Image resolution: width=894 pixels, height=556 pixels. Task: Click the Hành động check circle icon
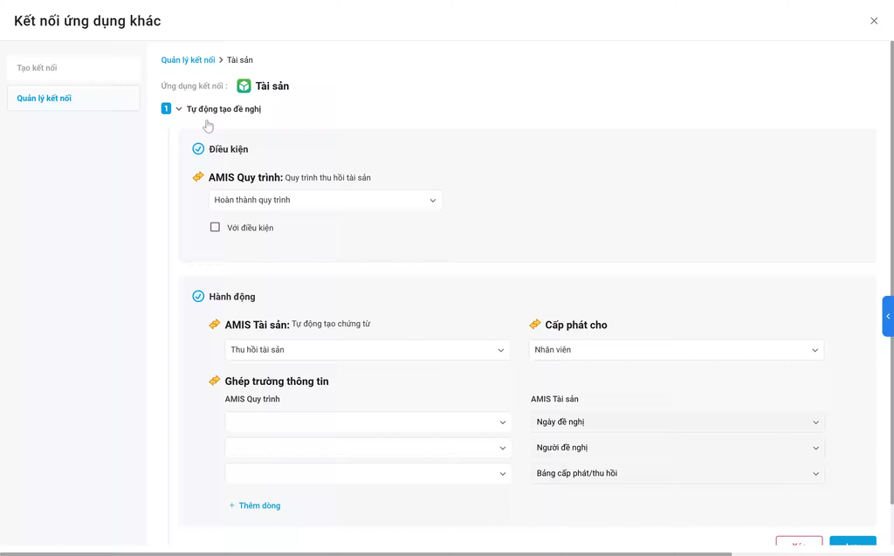[198, 296]
